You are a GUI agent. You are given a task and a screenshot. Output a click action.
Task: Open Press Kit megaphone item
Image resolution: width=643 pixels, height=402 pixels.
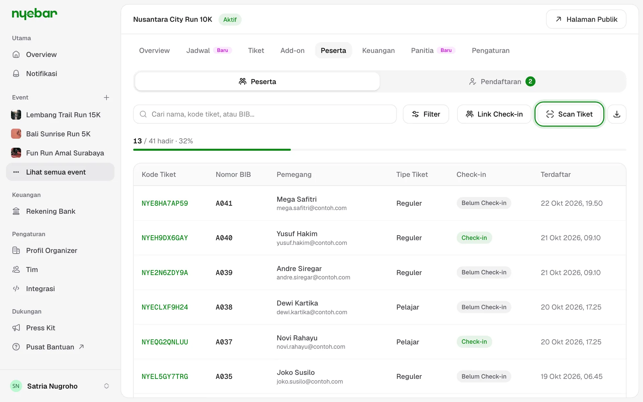point(60,328)
